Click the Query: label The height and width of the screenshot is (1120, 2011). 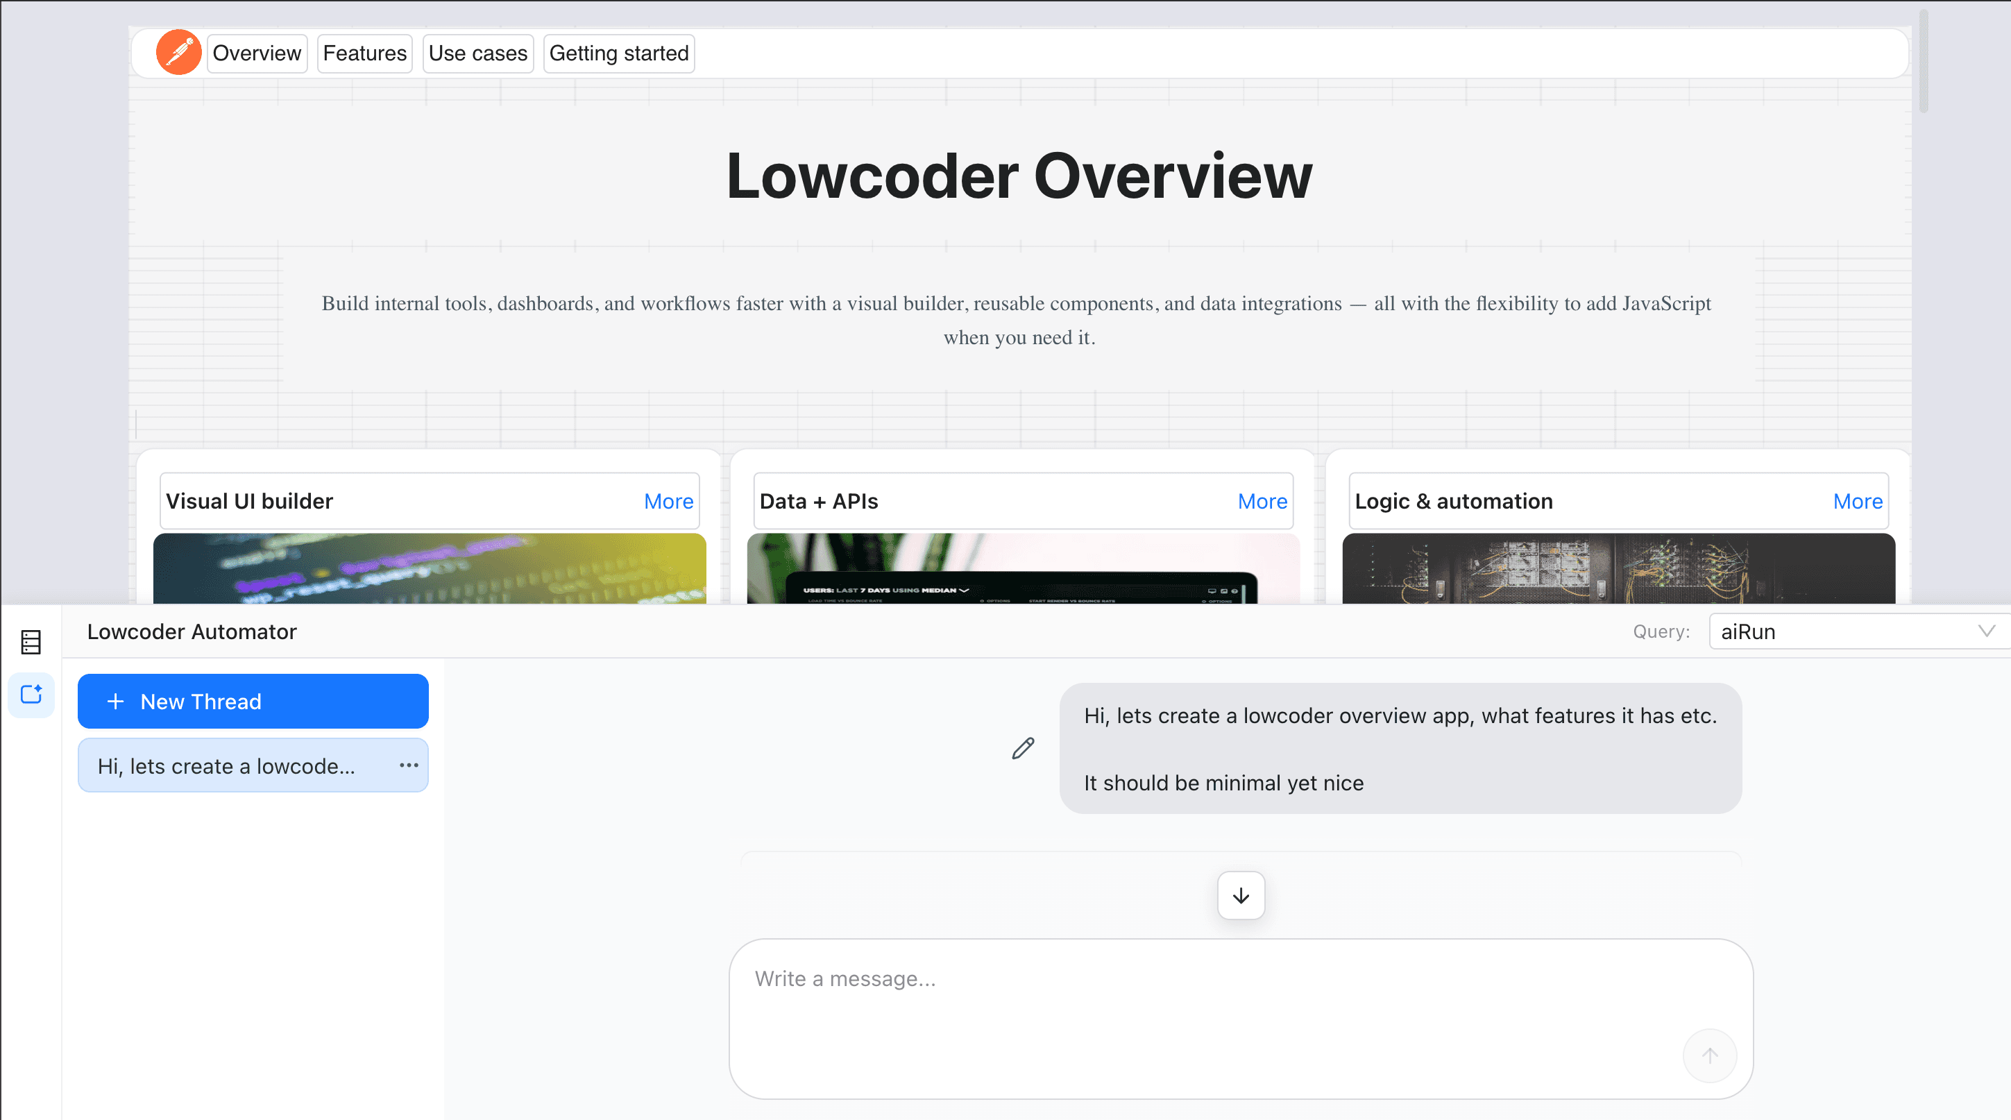[1661, 631]
